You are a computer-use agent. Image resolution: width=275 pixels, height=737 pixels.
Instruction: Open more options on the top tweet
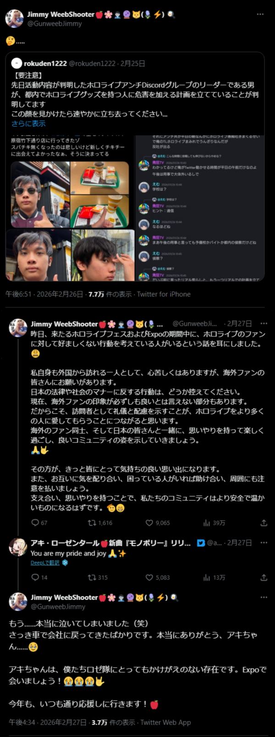point(260,14)
